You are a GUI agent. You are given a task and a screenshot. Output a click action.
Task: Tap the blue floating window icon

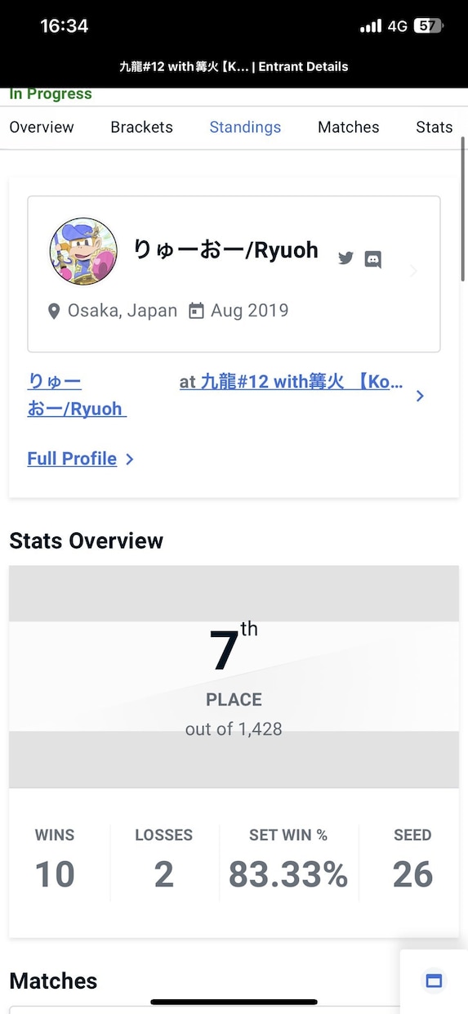(x=434, y=980)
